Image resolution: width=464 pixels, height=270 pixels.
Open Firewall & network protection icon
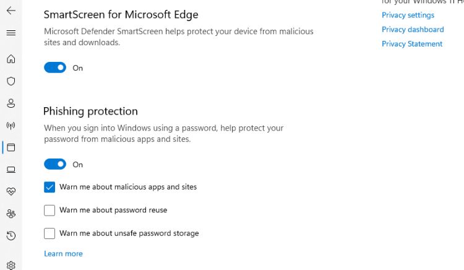pos(11,126)
